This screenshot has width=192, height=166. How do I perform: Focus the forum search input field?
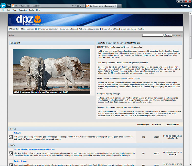153,35
